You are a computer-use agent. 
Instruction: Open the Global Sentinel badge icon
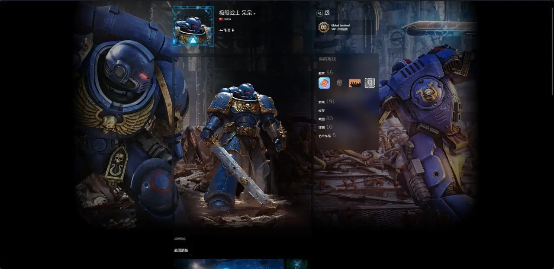click(323, 27)
